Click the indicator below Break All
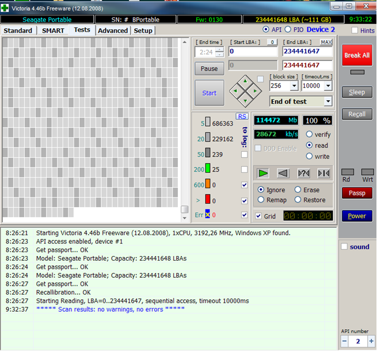The height and width of the screenshot is (351, 377). tap(357, 72)
